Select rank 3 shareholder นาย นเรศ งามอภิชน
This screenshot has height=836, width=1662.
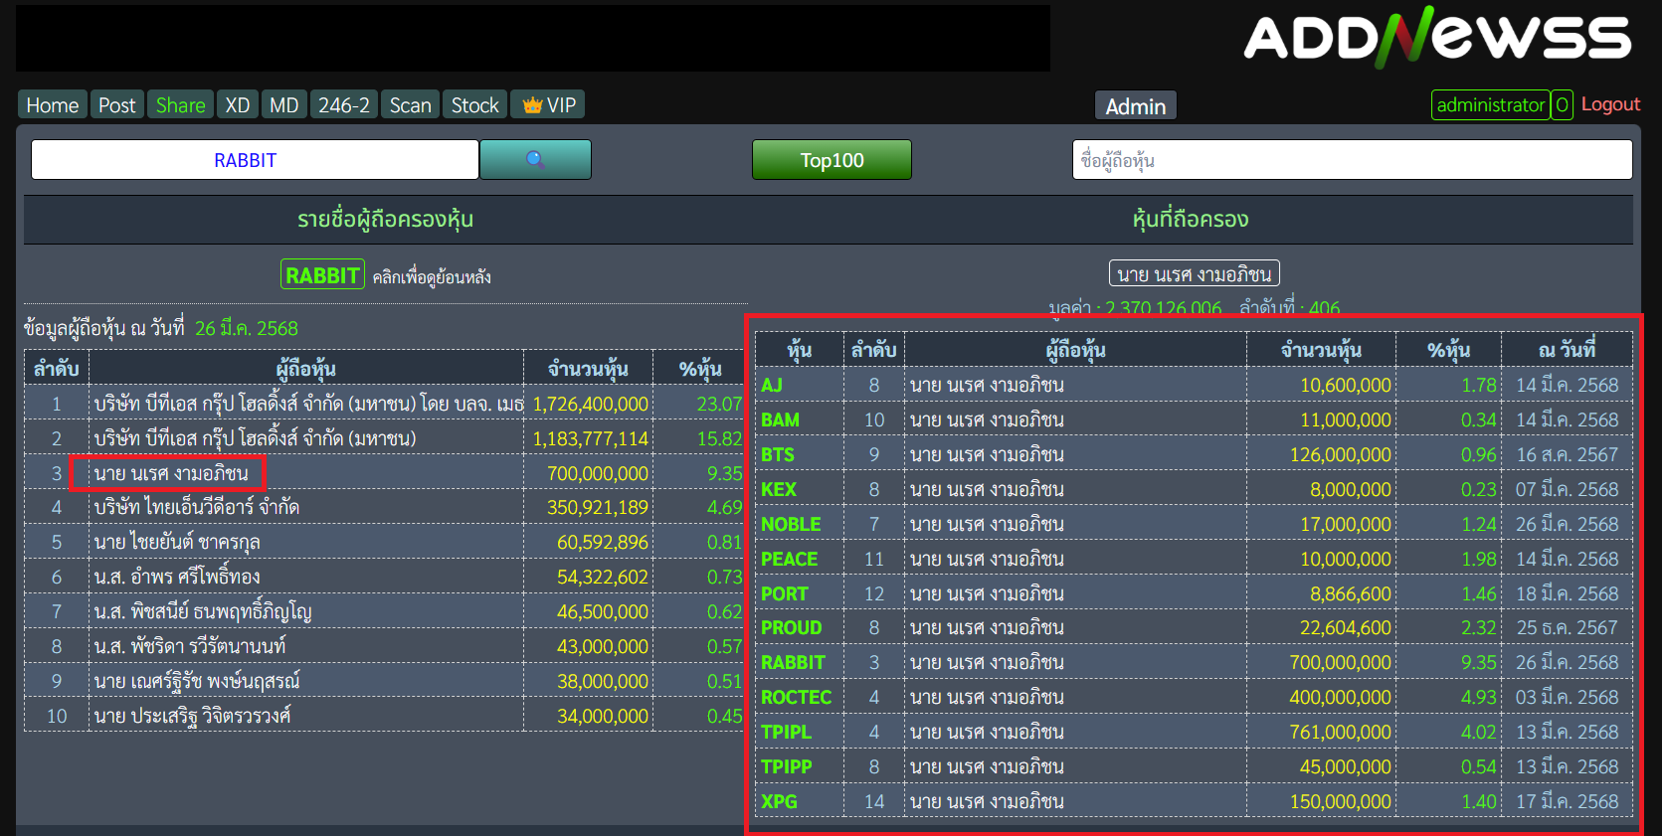pyautogui.click(x=171, y=473)
